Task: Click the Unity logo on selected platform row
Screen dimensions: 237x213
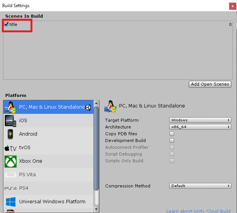Action: (88, 107)
